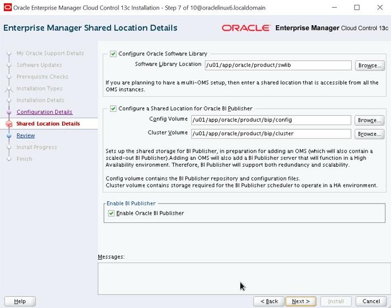Image resolution: width=391 pixels, height=308 pixels.
Task: Click the Review step bullet icon
Action: pyautogui.click(x=9, y=135)
